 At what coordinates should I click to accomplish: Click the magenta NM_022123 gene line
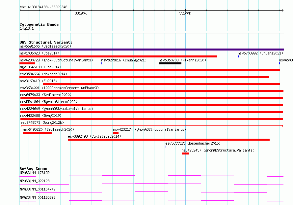tap(151, 184)
